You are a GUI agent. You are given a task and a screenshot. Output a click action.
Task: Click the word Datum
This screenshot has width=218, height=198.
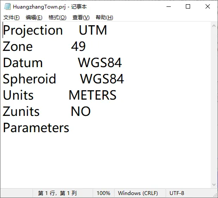[23, 63]
